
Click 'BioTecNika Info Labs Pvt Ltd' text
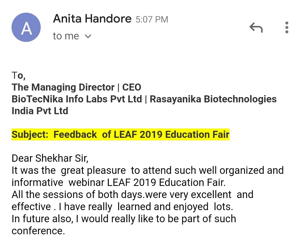coord(77,99)
